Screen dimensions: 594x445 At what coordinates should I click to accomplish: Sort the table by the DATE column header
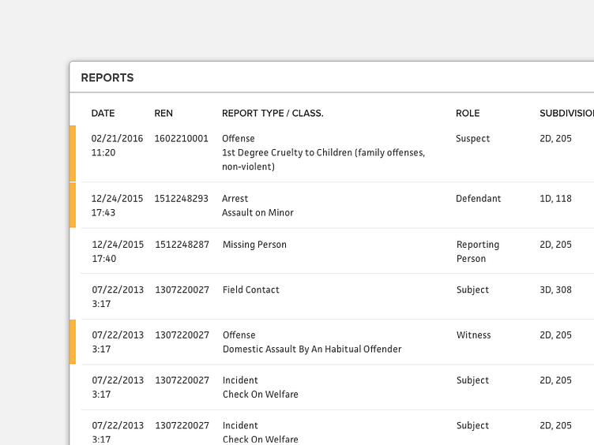pyautogui.click(x=103, y=114)
